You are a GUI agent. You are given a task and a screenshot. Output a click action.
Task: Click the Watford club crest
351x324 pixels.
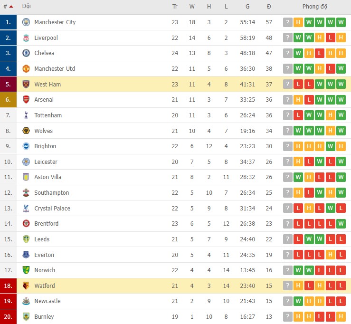(x=26, y=286)
